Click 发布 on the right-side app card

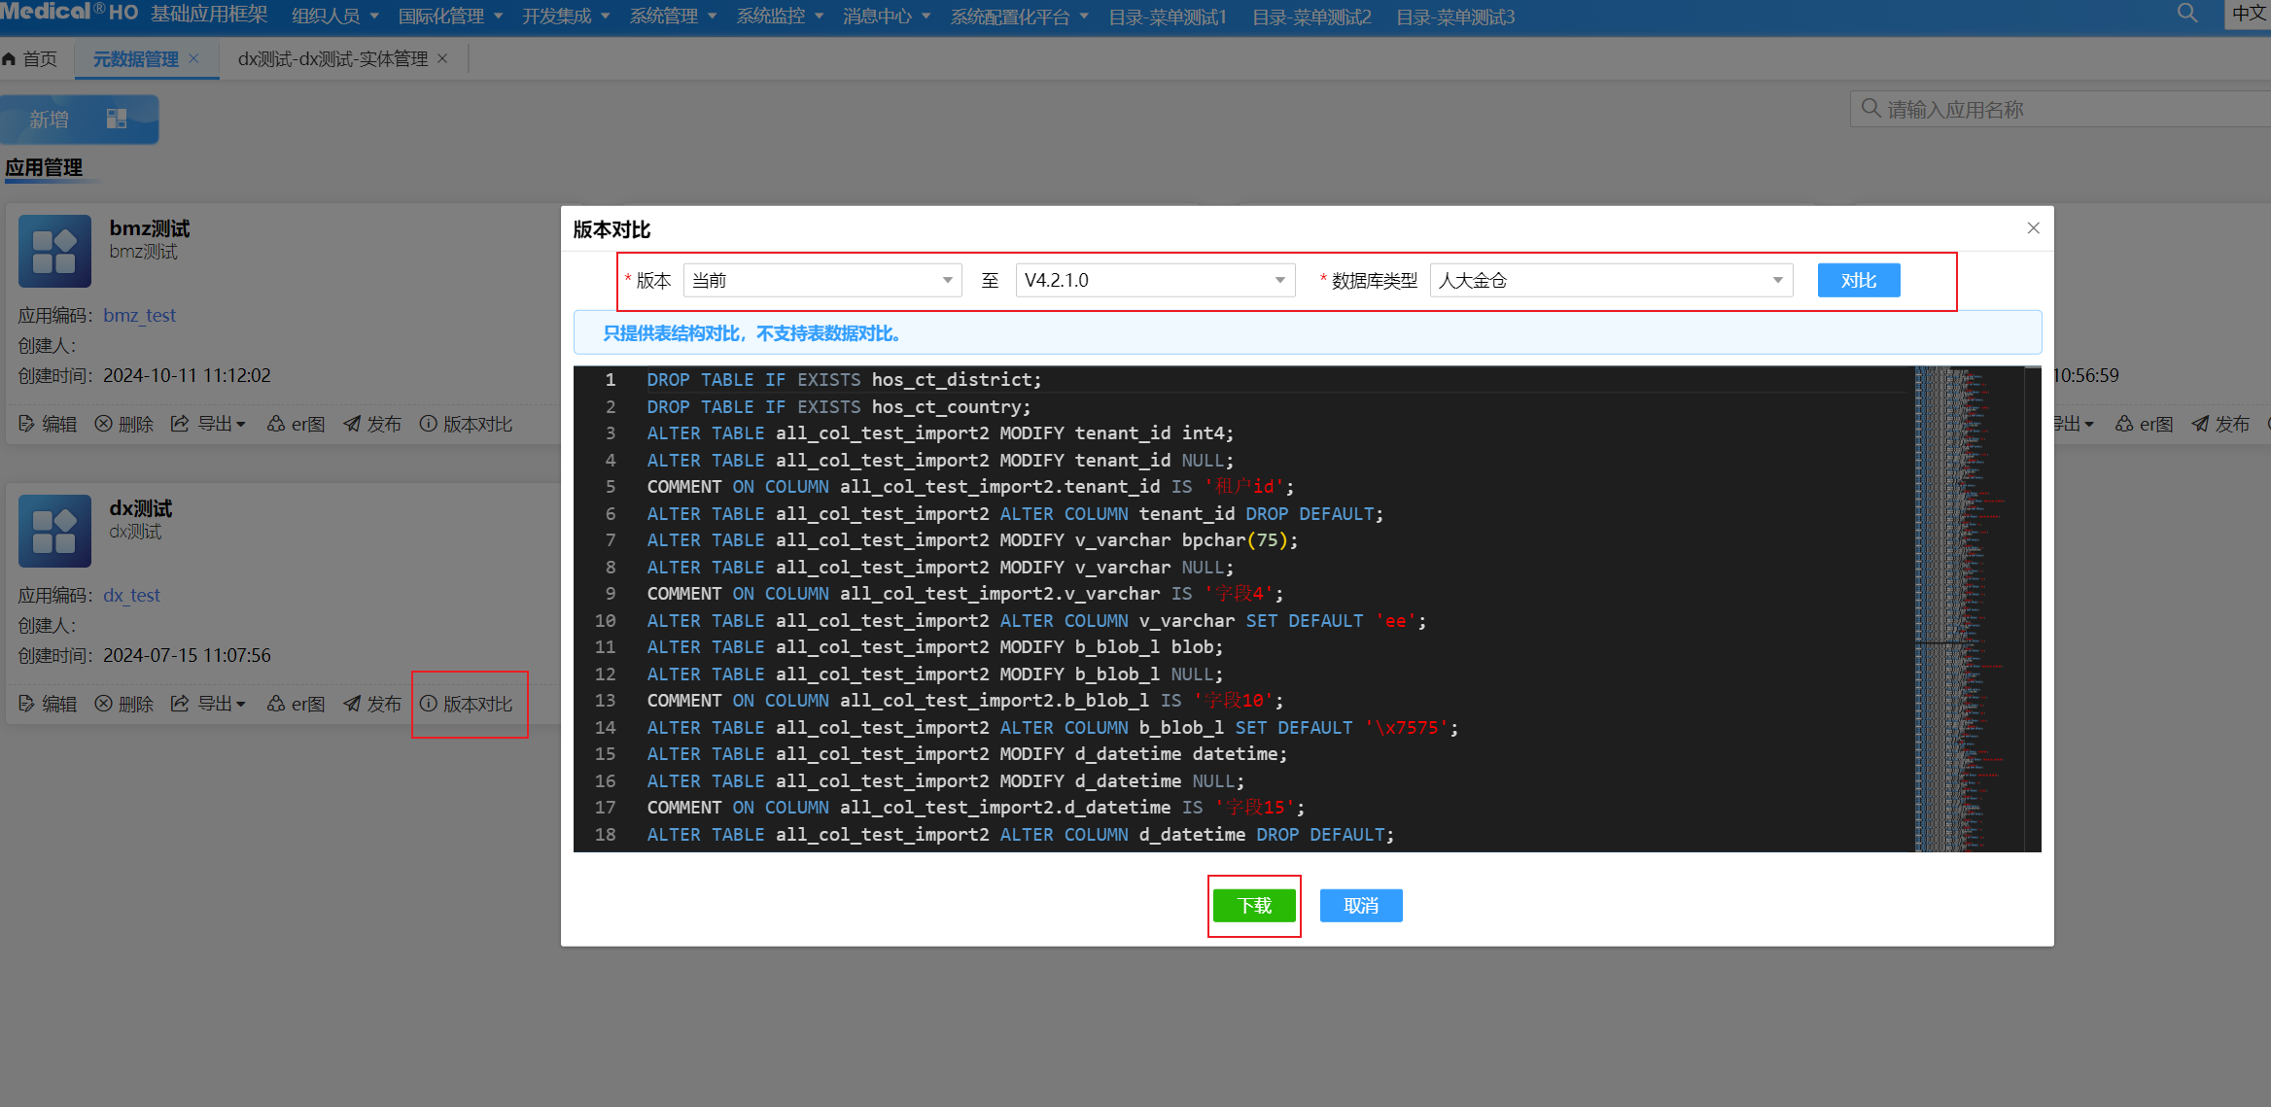[x=2220, y=424]
